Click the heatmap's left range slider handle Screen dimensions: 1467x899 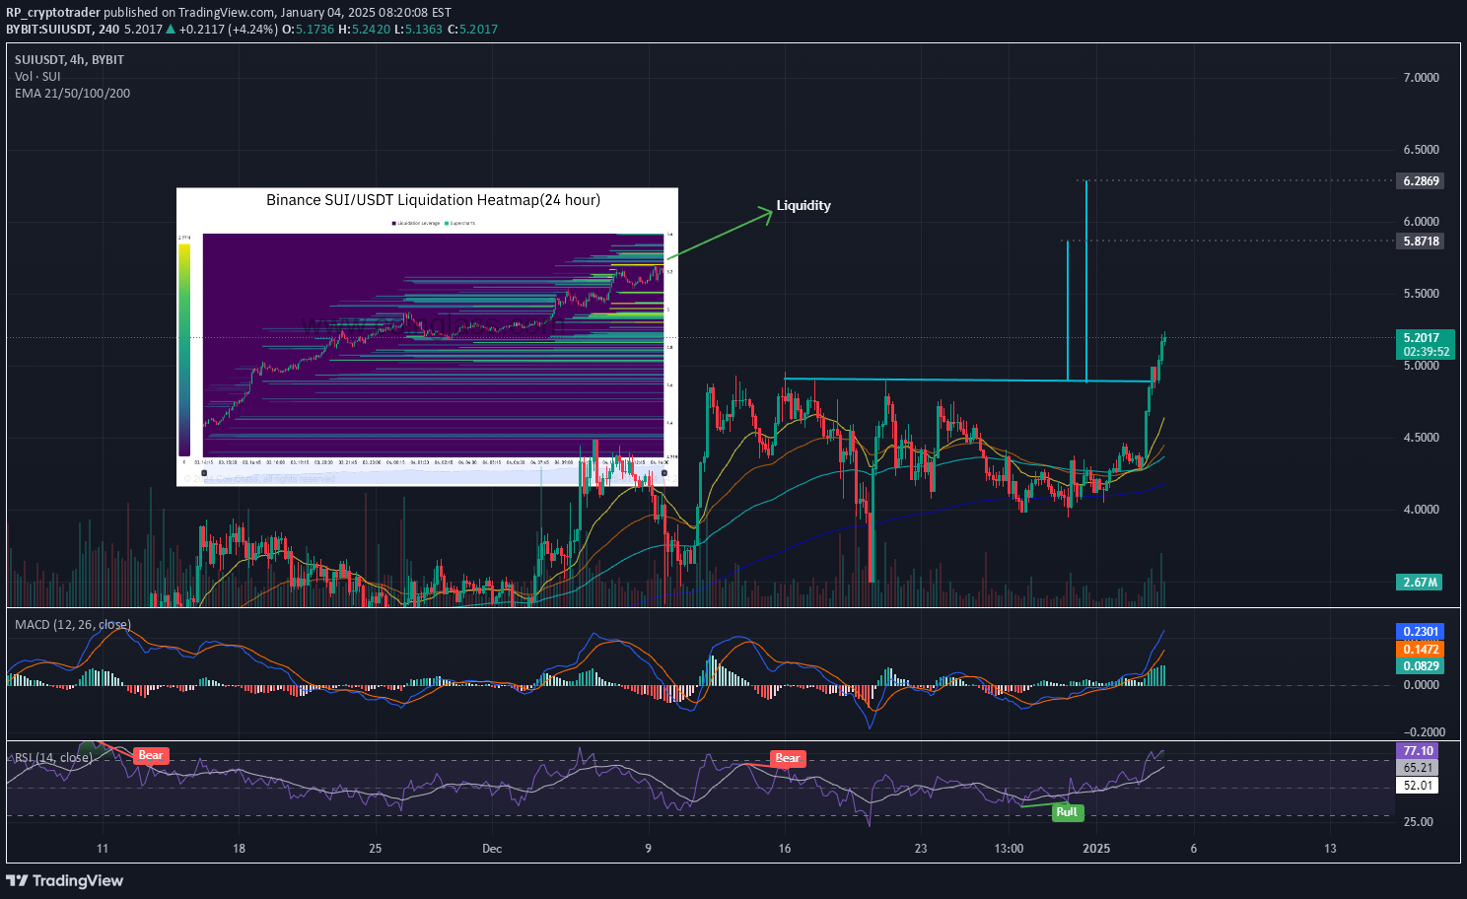[x=204, y=473]
